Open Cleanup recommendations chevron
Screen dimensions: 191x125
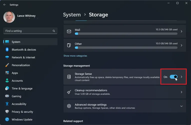(x=181, y=92)
